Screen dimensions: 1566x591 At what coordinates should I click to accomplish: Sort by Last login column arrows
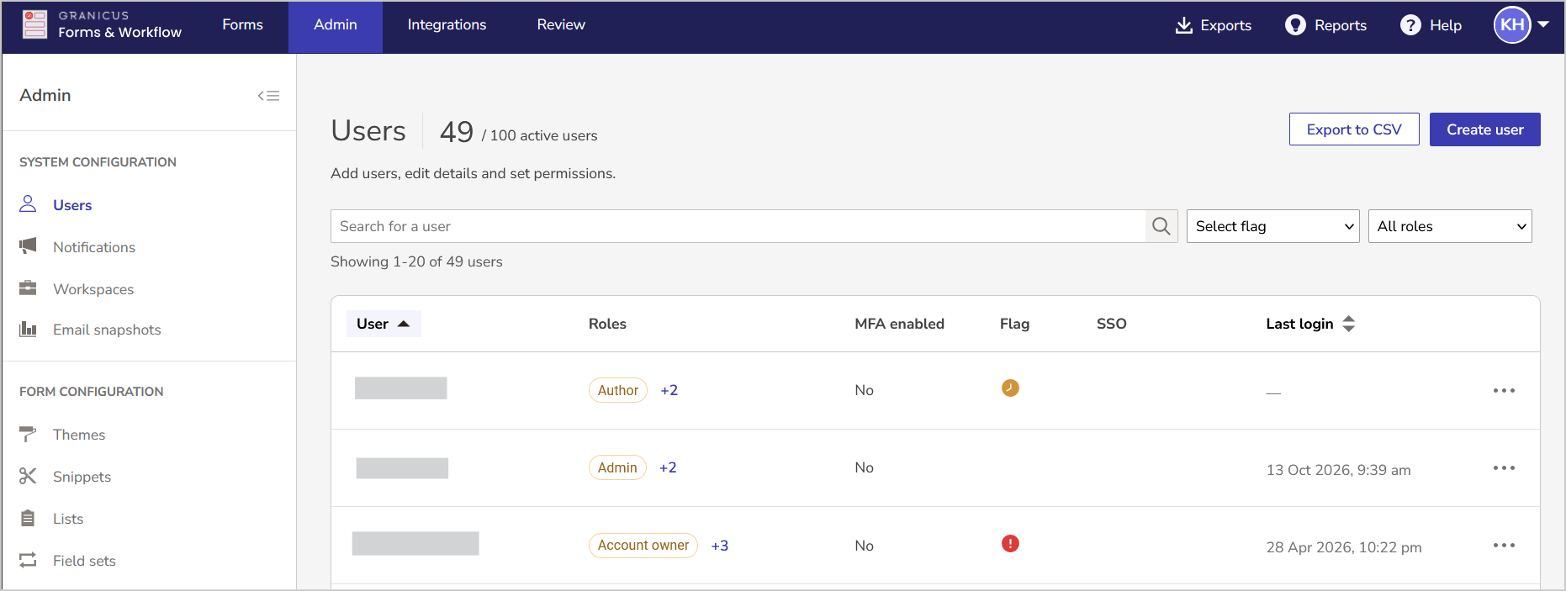point(1348,324)
